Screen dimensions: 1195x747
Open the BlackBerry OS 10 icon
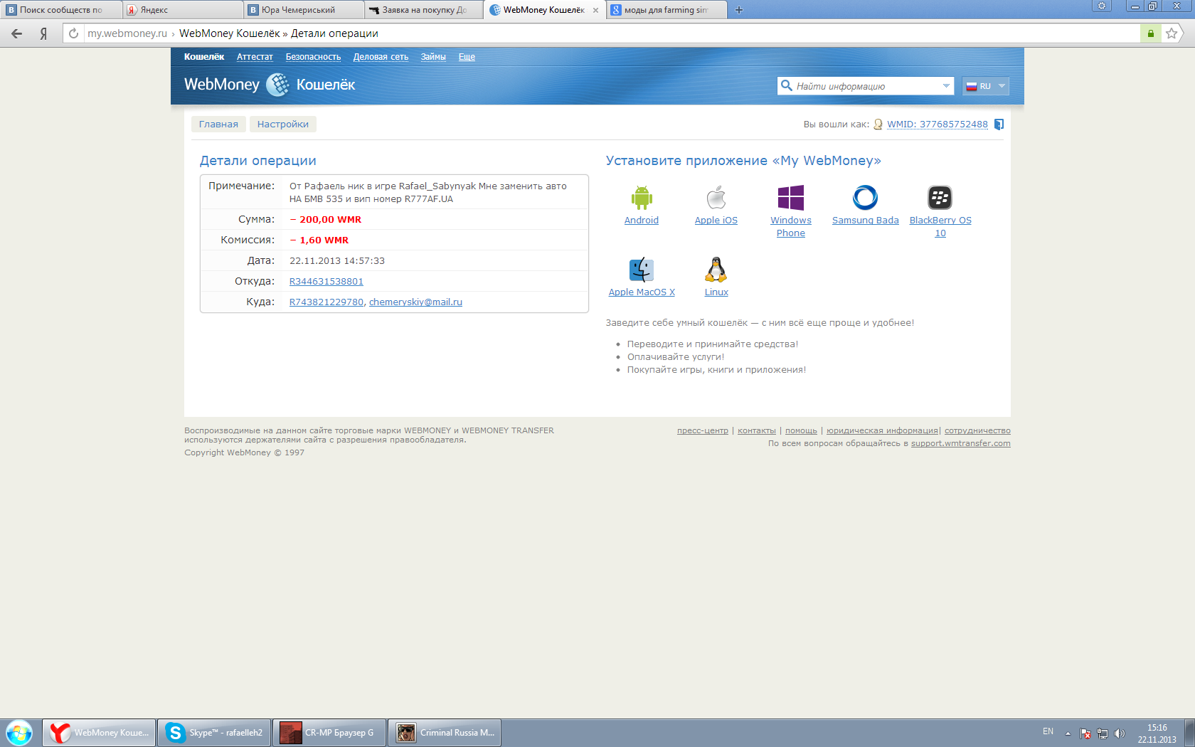tap(940, 198)
